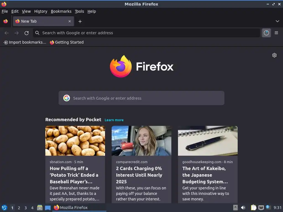Open the File menu

click(x=5, y=11)
